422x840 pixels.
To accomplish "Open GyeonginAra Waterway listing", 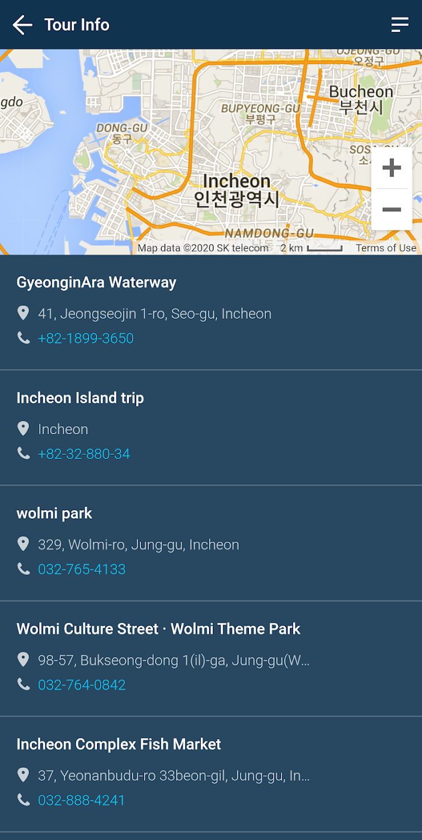I will 211,312.
